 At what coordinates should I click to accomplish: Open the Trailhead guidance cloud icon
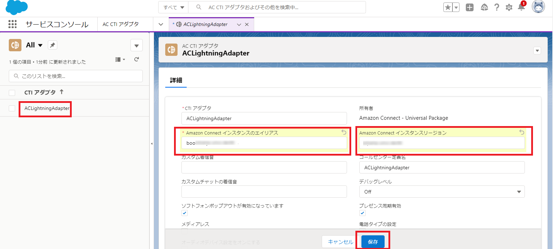(x=484, y=7)
